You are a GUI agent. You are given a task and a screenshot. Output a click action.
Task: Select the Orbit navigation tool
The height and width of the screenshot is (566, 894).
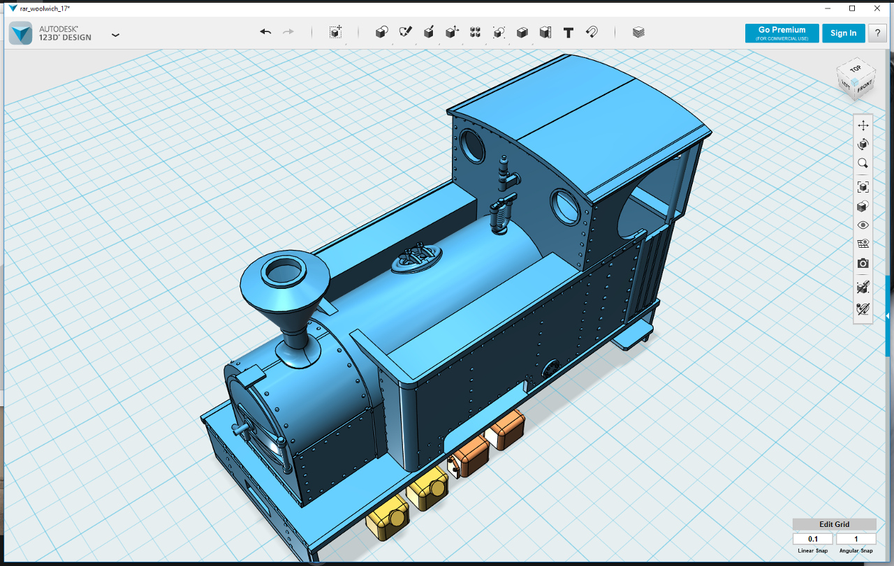[863, 144]
